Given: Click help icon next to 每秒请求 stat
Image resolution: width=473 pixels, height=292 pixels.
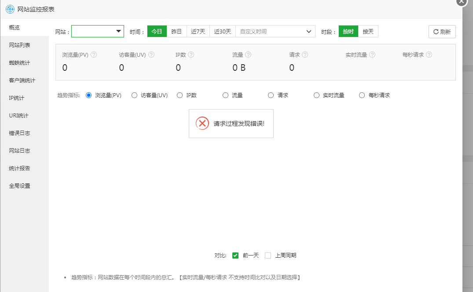Looking at the screenshot, I should 429,55.
